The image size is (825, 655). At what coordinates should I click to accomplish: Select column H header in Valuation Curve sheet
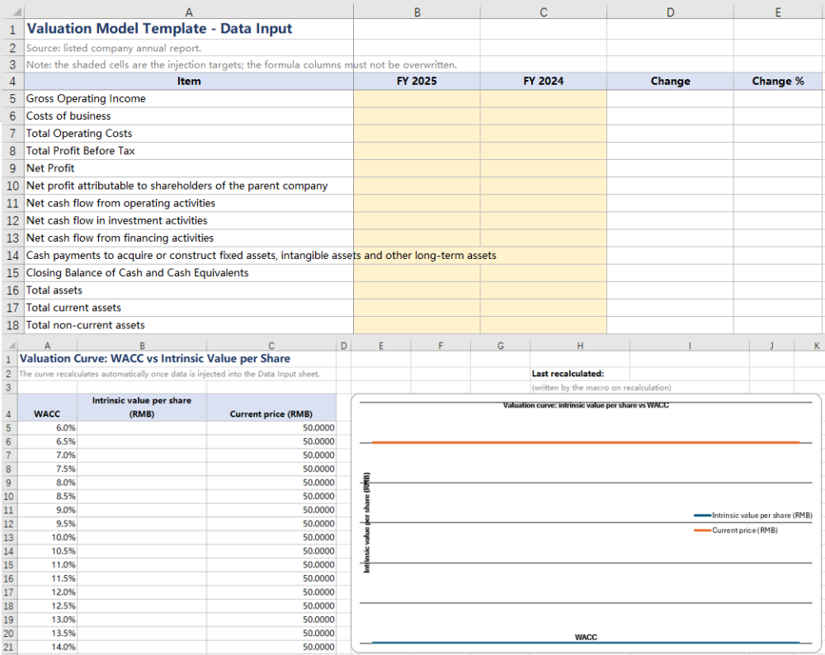point(580,346)
